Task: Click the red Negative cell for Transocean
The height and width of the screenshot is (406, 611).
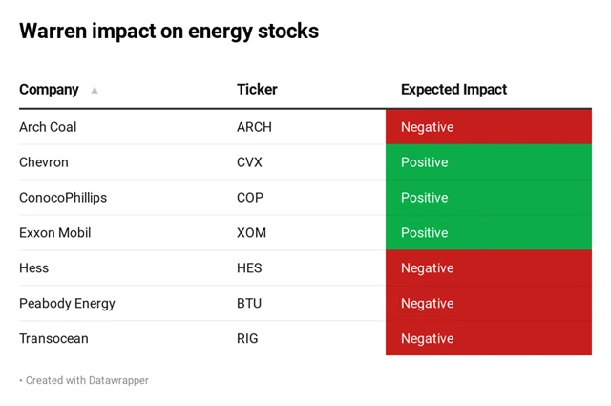Action: [488, 339]
